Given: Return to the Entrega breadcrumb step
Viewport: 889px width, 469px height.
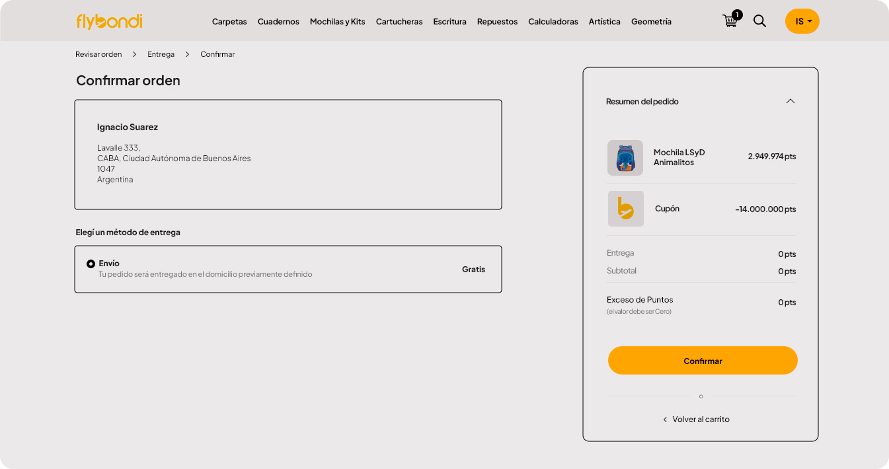Looking at the screenshot, I should (x=161, y=54).
